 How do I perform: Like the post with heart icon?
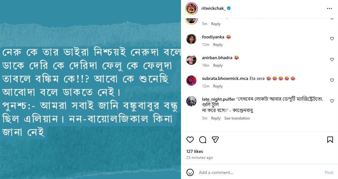[190, 140]
